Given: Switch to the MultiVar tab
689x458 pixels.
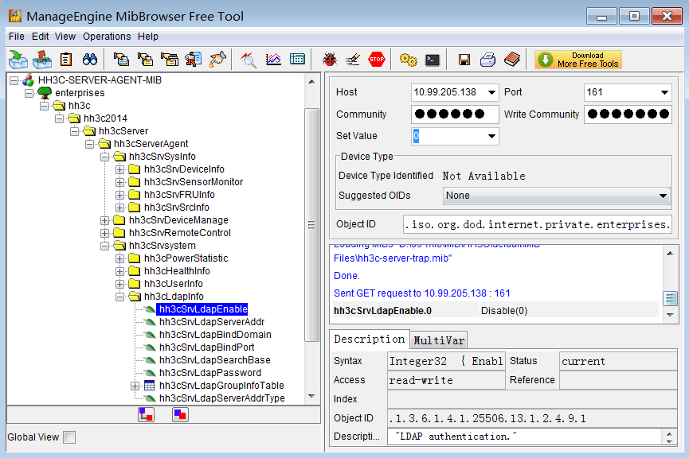Looking at the screenshot, I should pos(439,340).
